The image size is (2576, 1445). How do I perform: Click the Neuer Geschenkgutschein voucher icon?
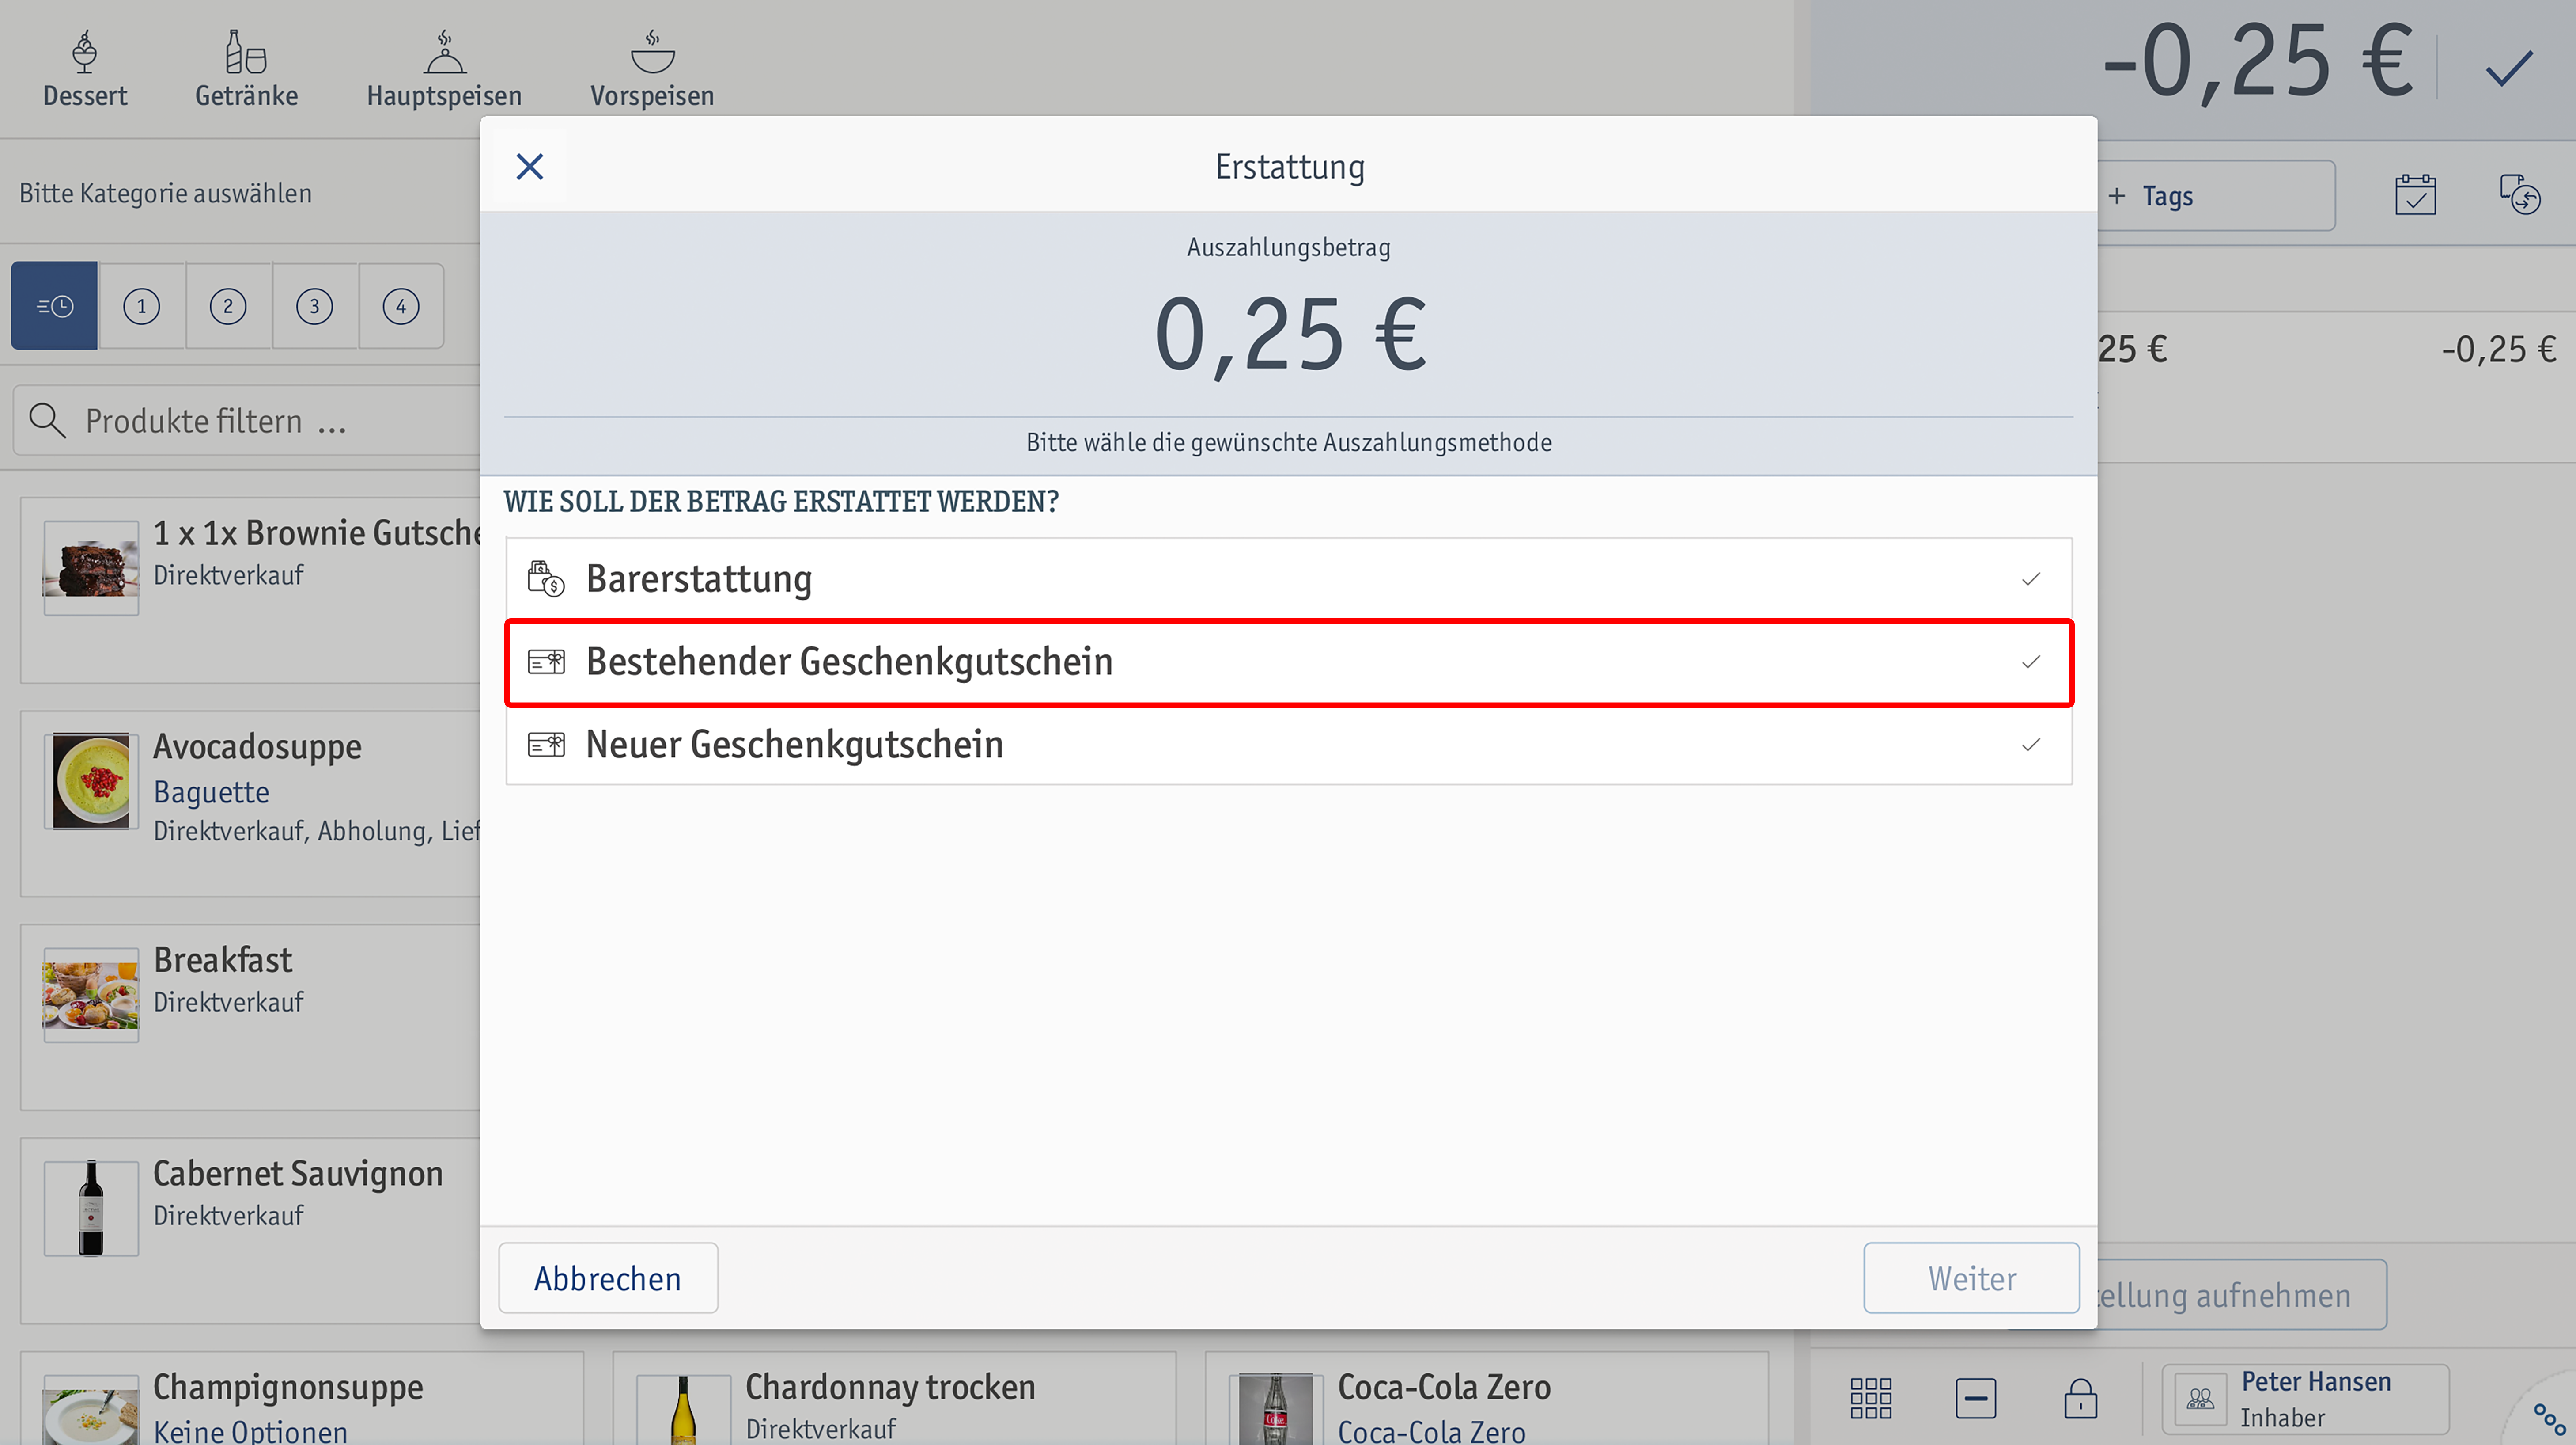point(546,745)
